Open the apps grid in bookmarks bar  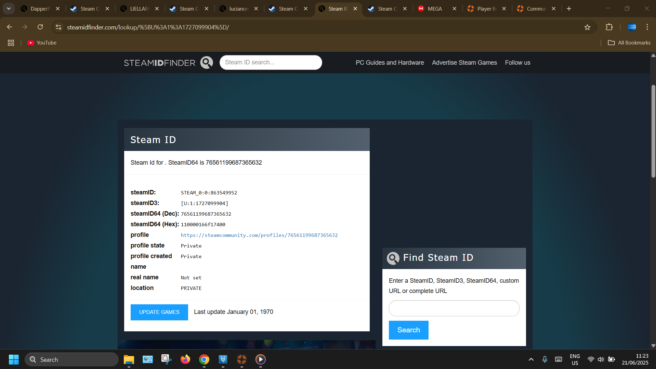(11, 43)
